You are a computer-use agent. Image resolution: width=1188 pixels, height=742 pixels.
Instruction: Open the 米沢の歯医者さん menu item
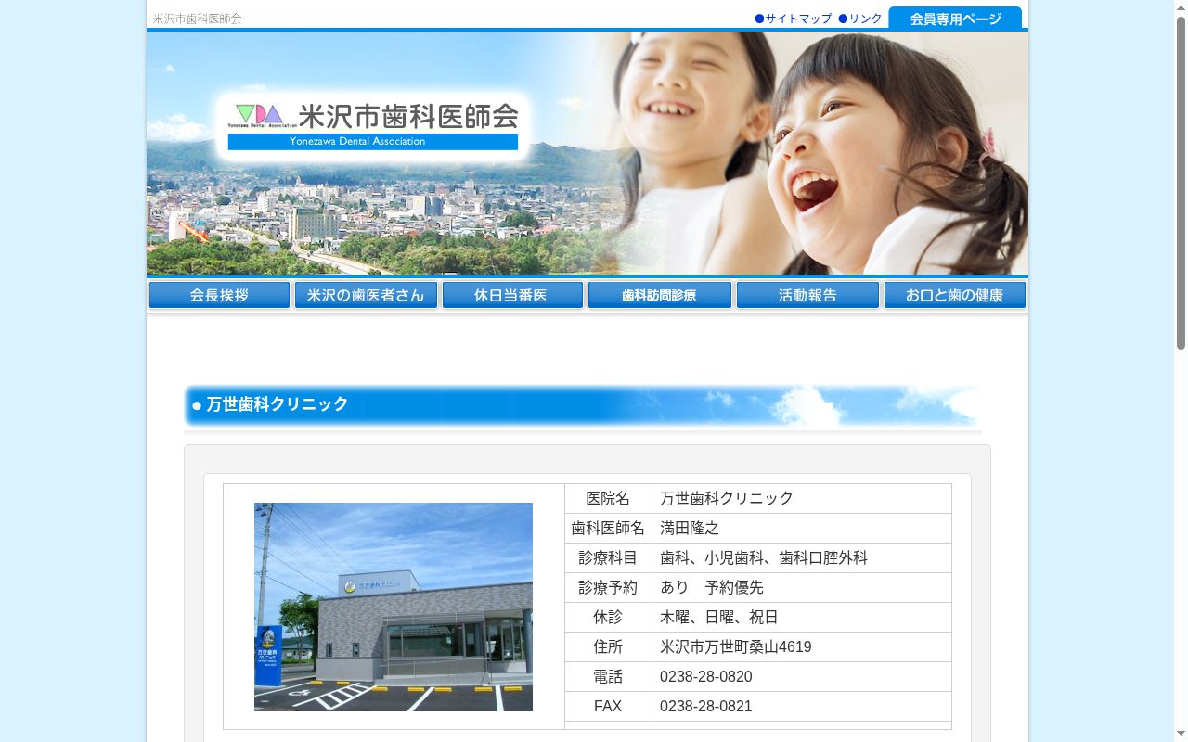[366, 295]
